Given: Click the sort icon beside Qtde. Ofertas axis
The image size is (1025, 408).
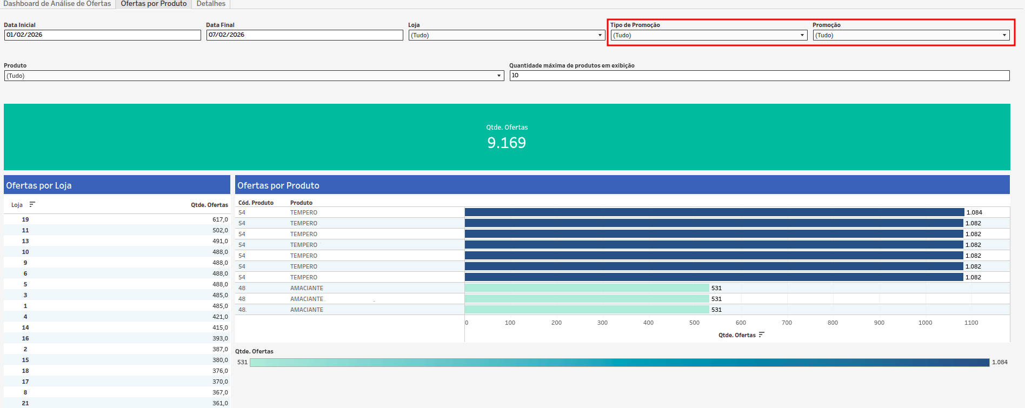Looking at the screenshot, I should 761,335.
